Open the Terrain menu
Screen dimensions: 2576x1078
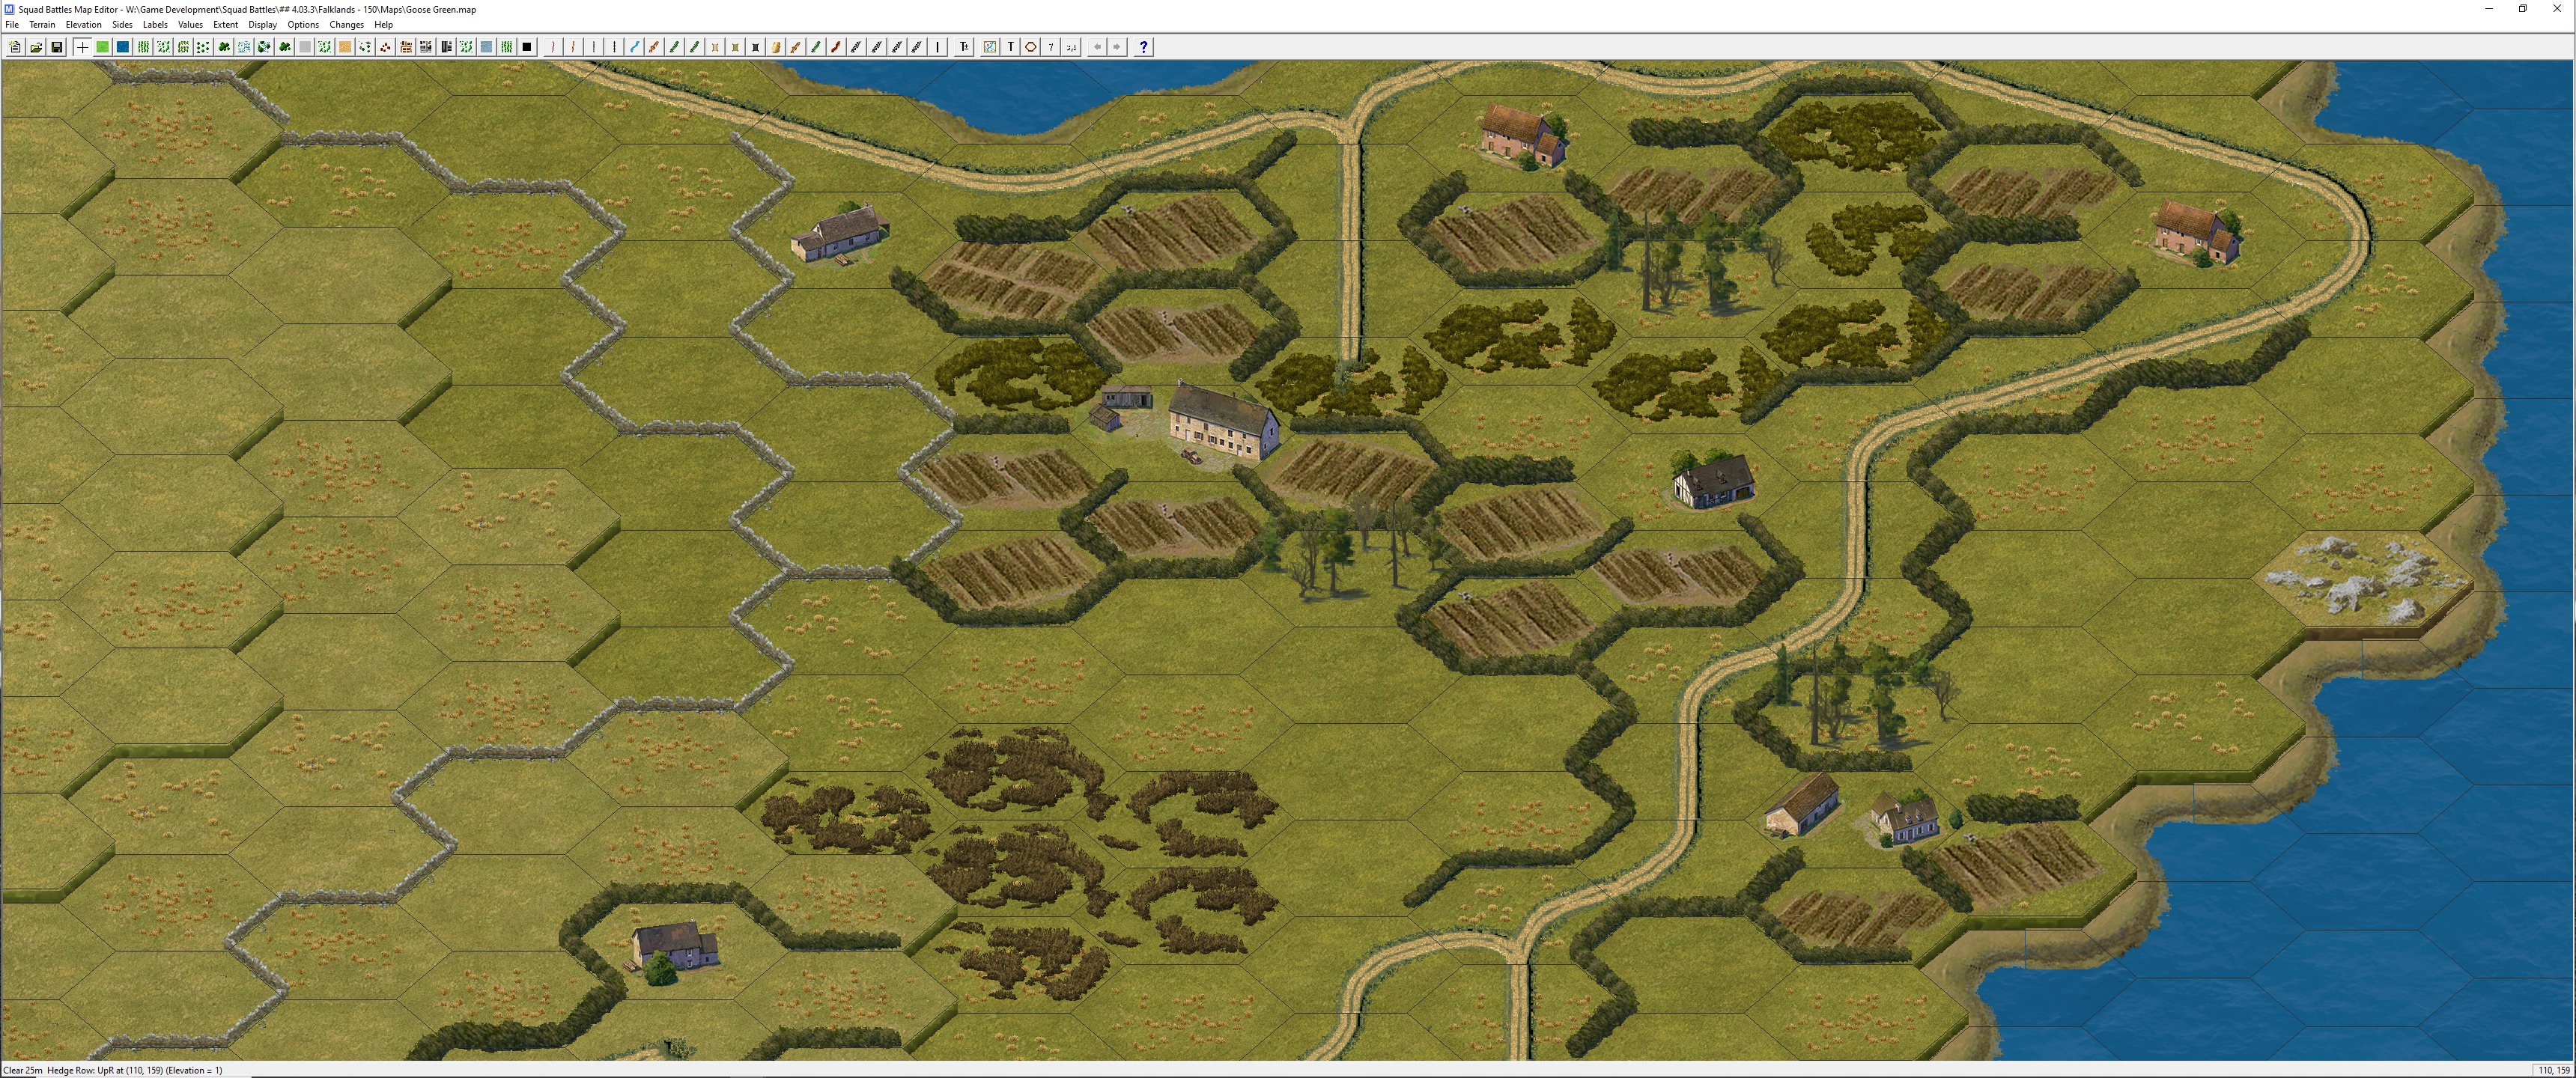[x=42, y=25]
